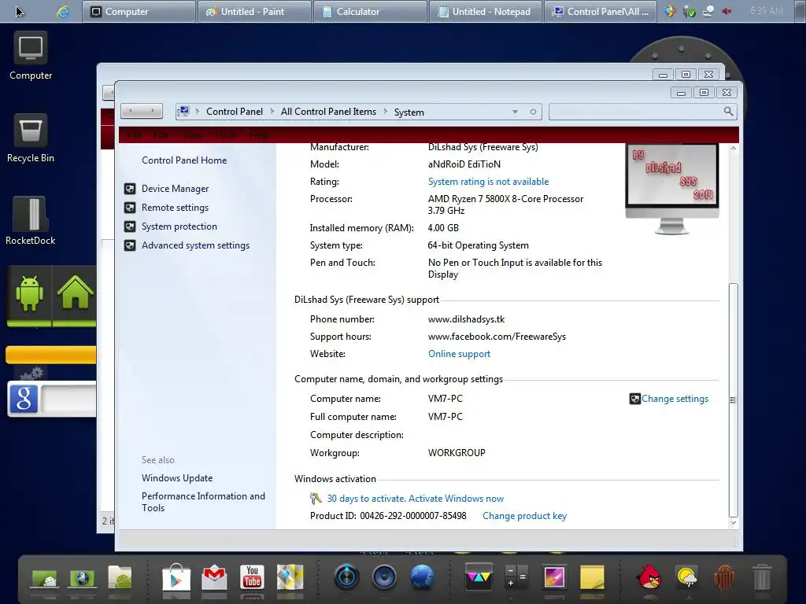Viewport: 806px width, 604px height.
Task: Click Activate Windows now link
Action: [456, 498]
